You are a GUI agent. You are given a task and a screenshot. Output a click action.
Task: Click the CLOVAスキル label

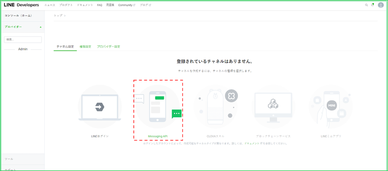point(215,136)
